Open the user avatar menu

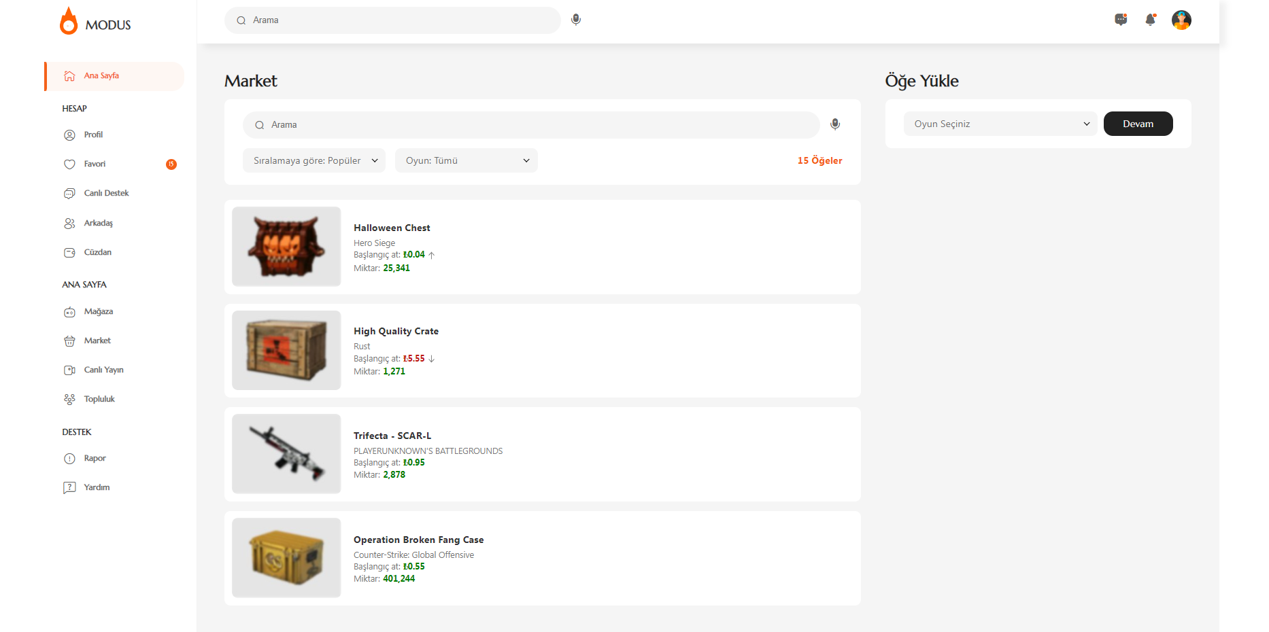tap(1181, 20)
